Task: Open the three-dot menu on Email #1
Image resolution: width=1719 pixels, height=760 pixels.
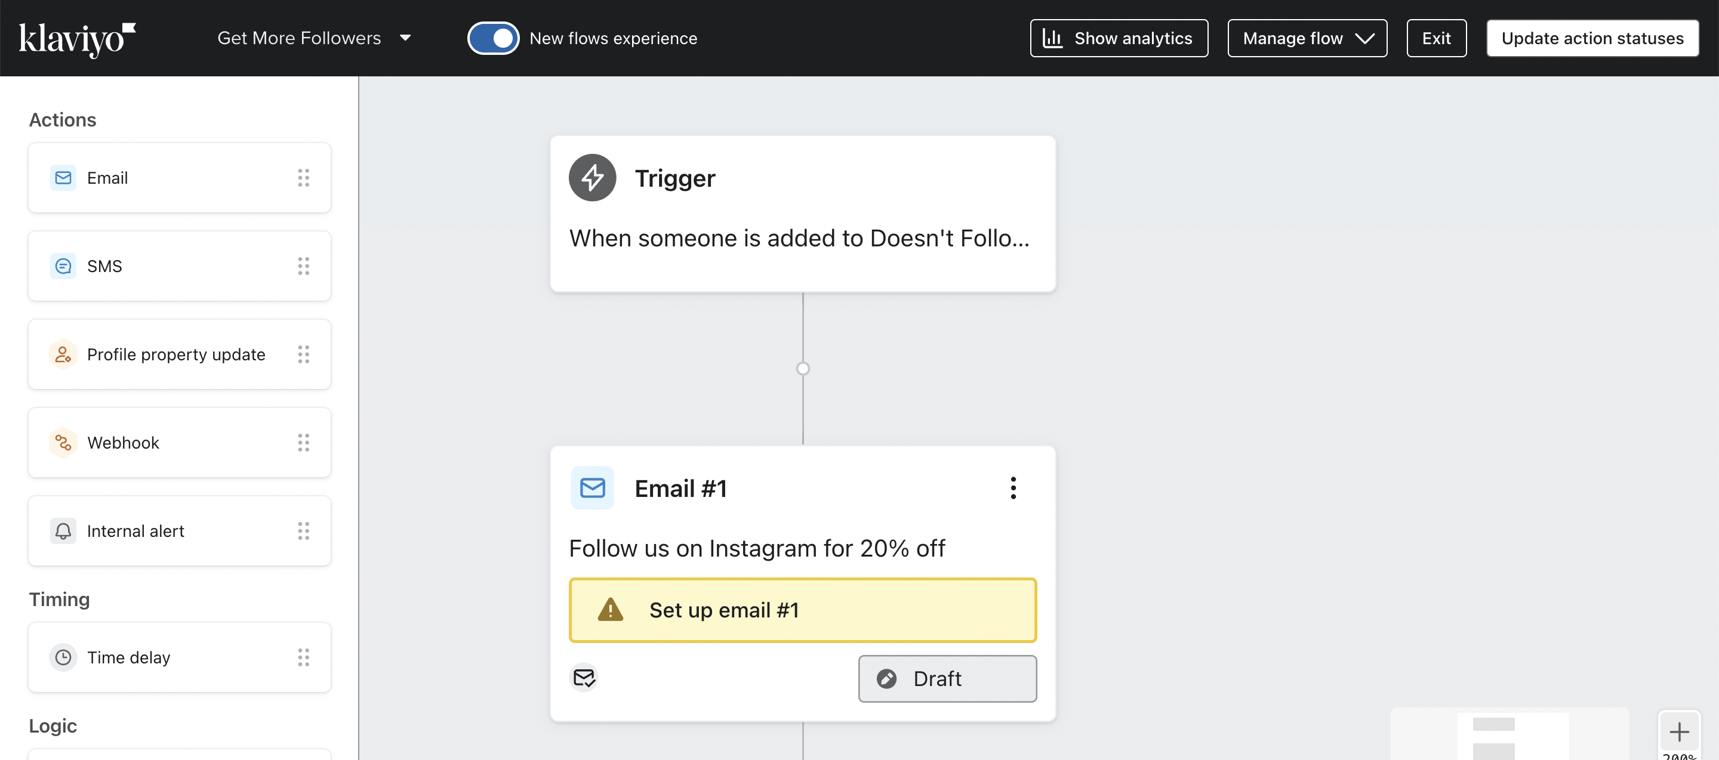Action: pos(1013,488)
